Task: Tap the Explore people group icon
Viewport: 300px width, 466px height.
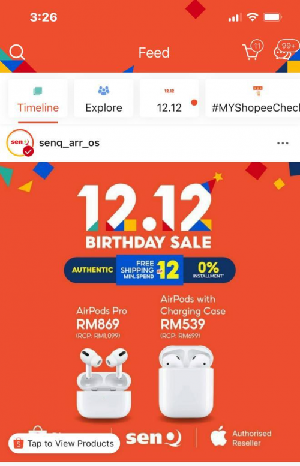Action: [104, 90]
